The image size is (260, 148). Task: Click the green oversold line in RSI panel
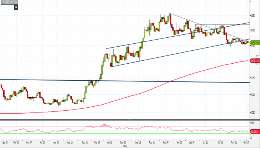(111, 134)
